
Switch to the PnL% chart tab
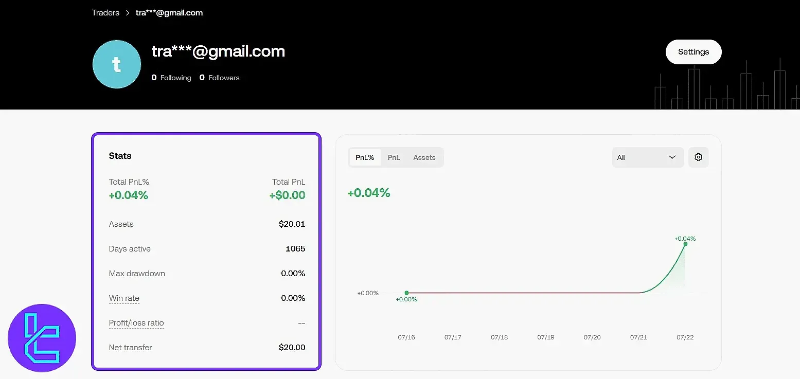point(365,157)
